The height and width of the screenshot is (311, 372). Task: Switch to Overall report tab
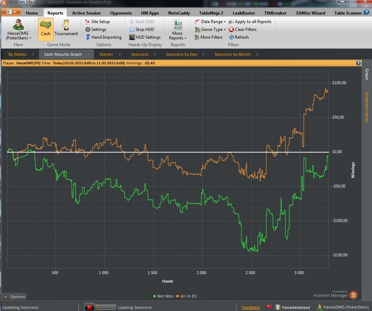[x=106, y=54]
